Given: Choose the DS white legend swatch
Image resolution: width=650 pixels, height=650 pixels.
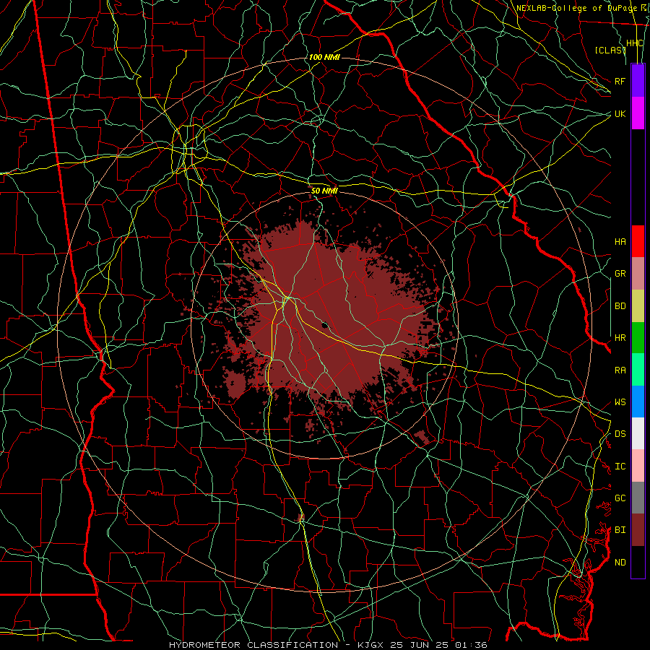Looking at the screenshot, I should [638, 433].
